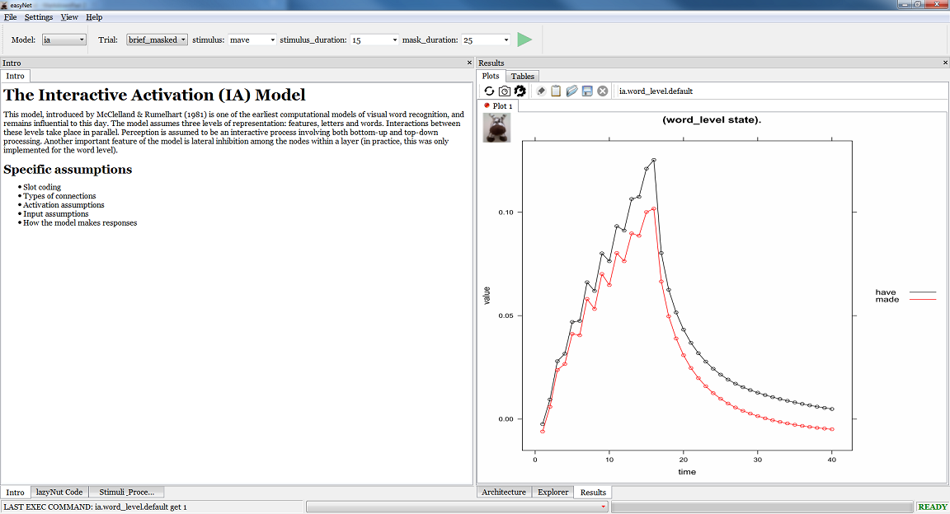Click the camera snapshot icon
950x514 pixels.
pos(505,91)
